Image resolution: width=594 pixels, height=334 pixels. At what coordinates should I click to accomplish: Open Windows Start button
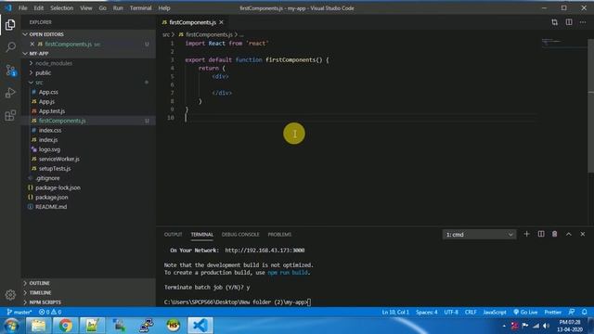tap(11, 326)
